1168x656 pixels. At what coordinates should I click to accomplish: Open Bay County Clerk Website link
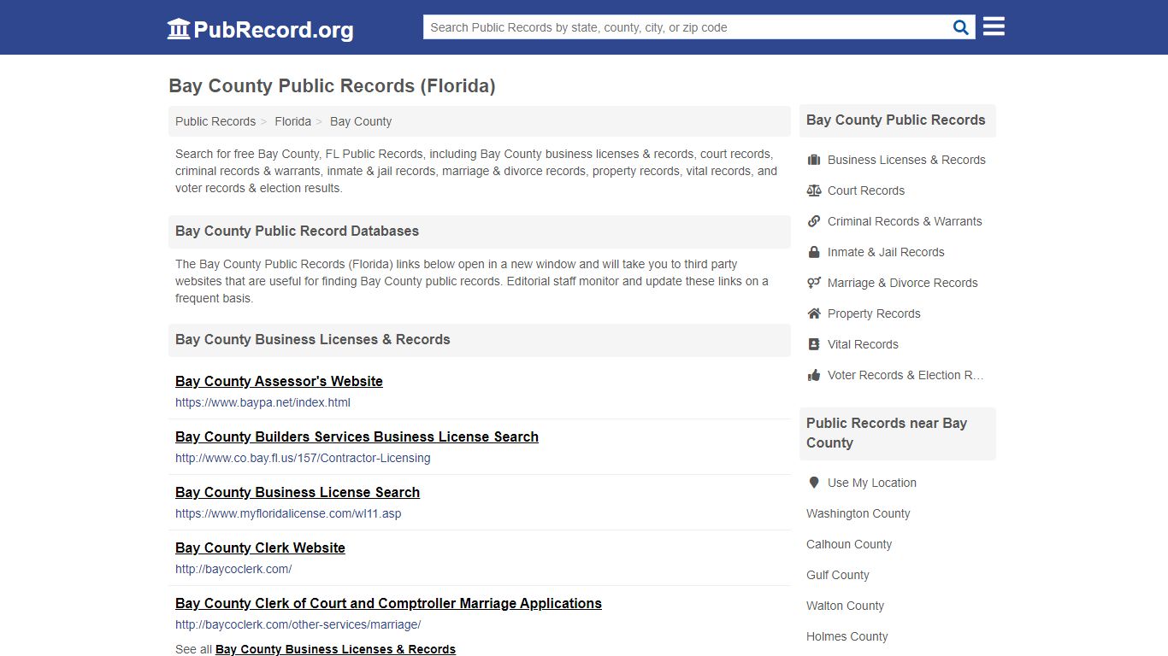[260, 548]
